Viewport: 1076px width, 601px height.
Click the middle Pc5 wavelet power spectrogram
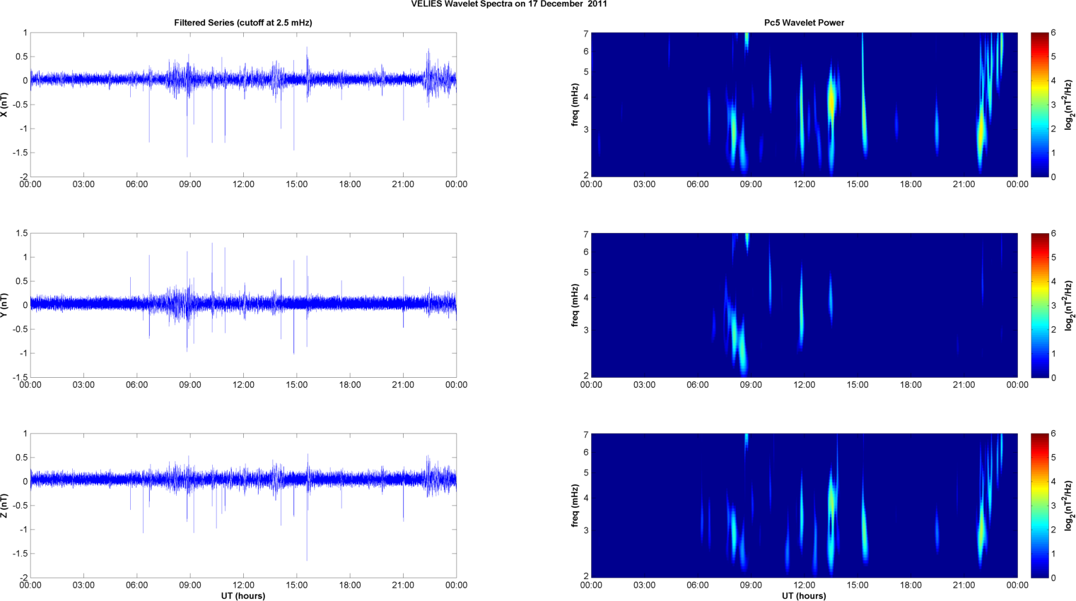coord(804,305)
